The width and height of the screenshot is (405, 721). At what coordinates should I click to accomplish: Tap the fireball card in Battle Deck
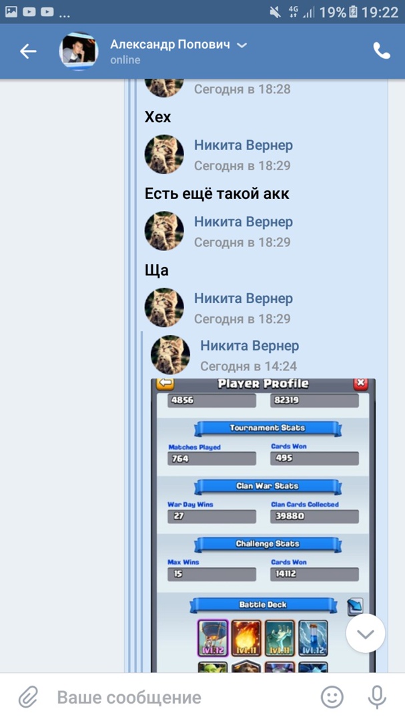246,638
